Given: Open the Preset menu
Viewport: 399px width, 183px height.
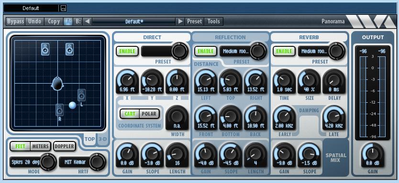Looking at the screenshot, I should 194,22.
